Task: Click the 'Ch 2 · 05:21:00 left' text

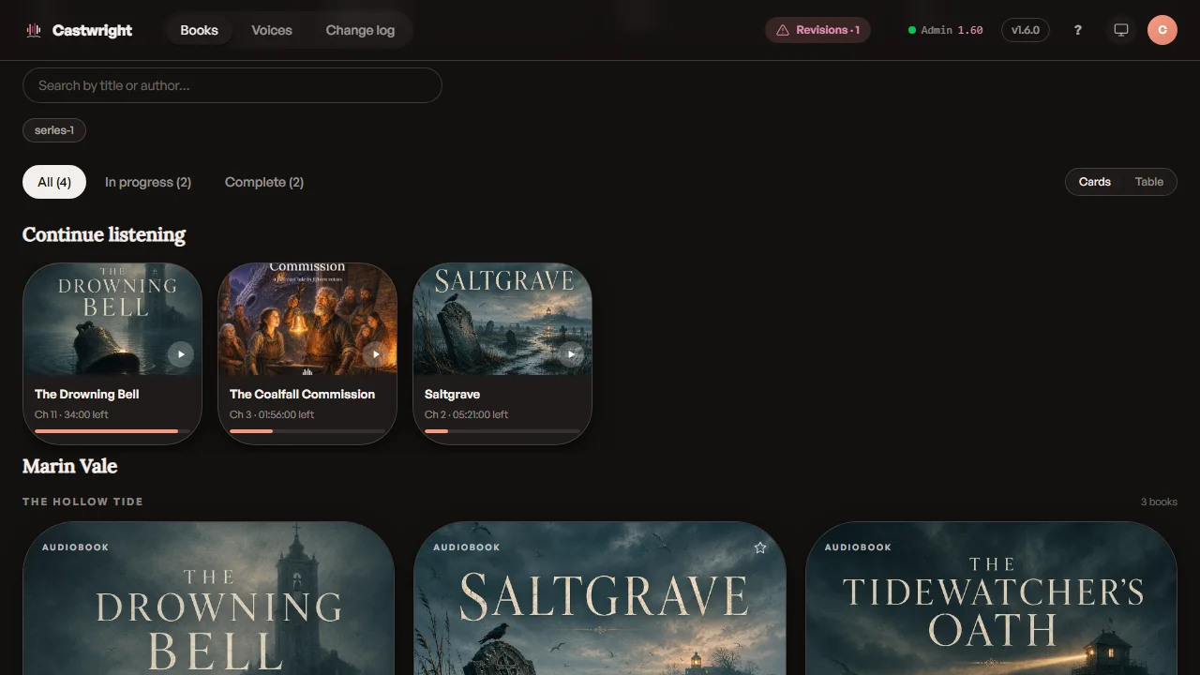Action: 467,414
